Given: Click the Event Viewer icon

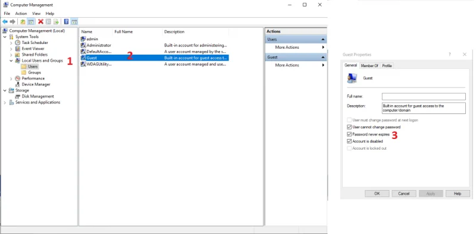Looking at the screenshot, I should (x=18, y=49).
